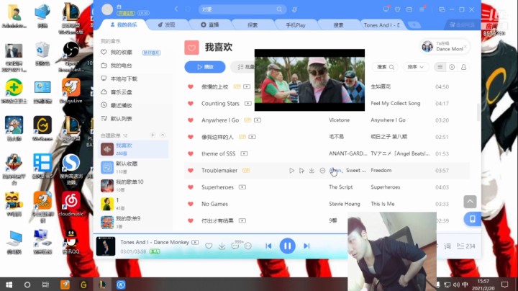
Task: Go to the previous track
Action: (x=268, y=246)
